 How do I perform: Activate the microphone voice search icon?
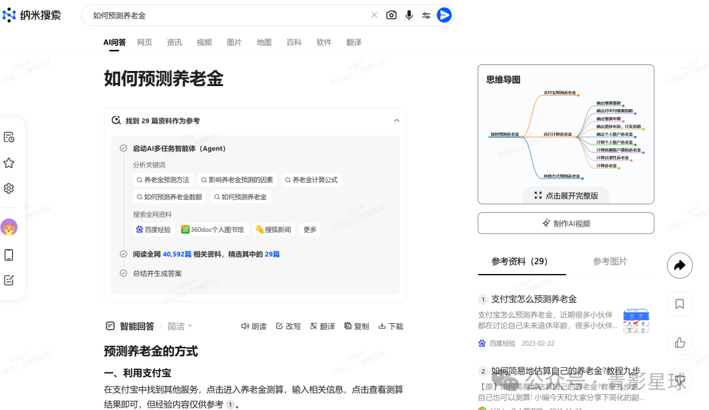point(409,15)
